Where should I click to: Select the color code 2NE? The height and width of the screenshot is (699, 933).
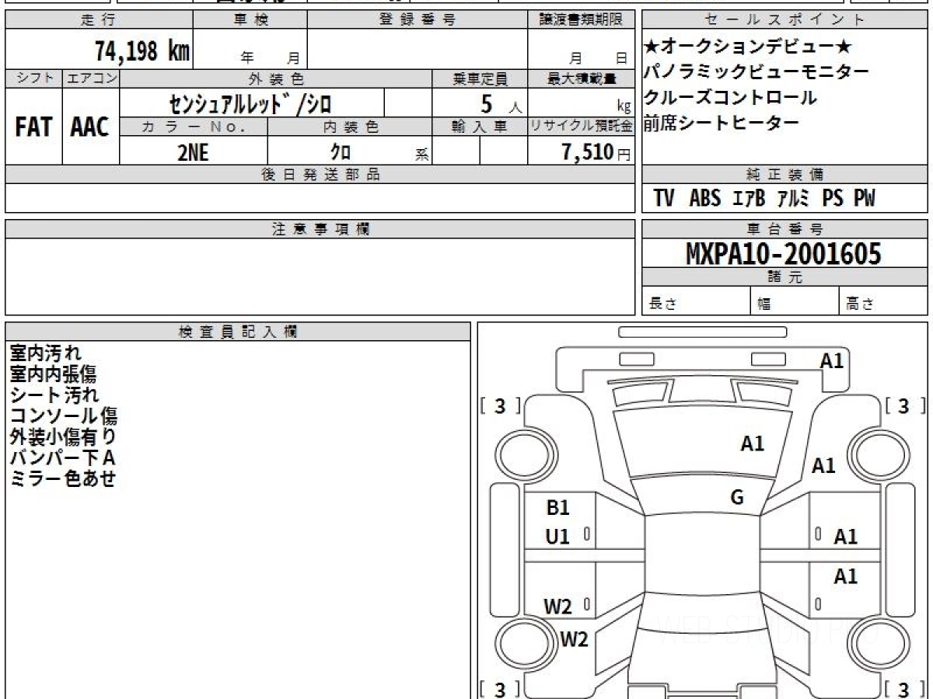[x=193, y=152]
